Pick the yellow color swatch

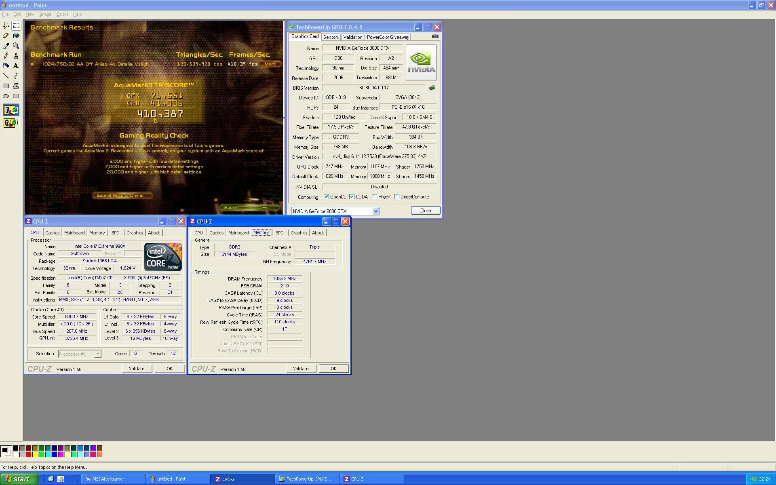[x=35, y=455]
